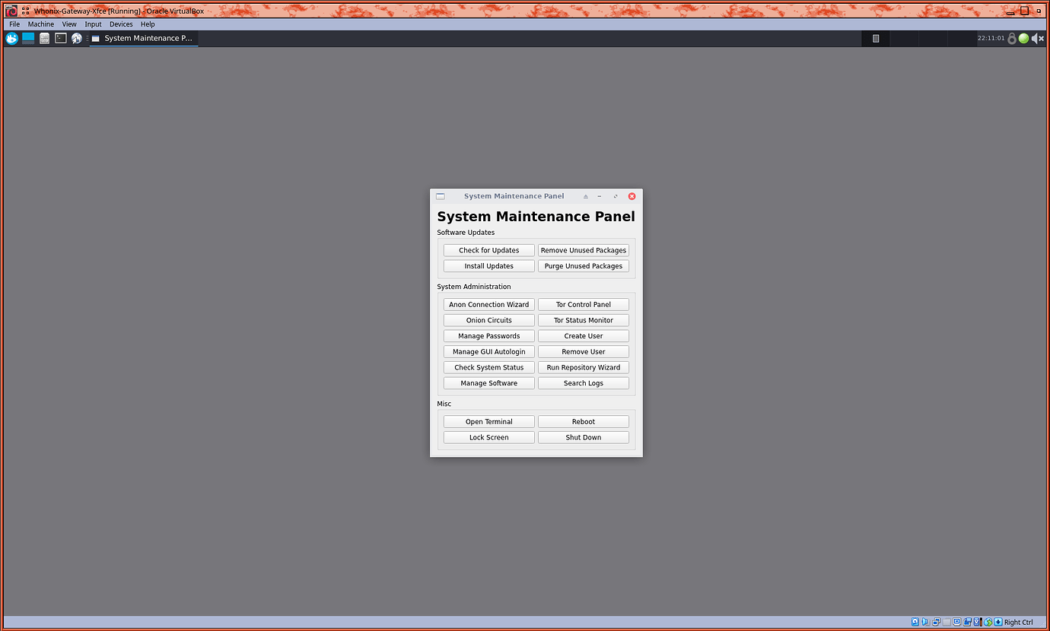1050x631 pixels.
Task: Click the shared folders icon in the status bar
Action: 967,621
